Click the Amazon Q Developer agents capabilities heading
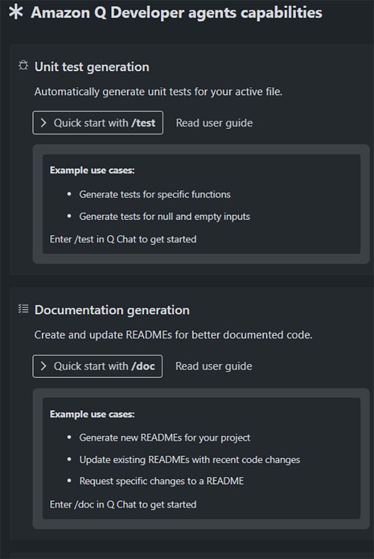Screen dimensions: 374x559 176,12
